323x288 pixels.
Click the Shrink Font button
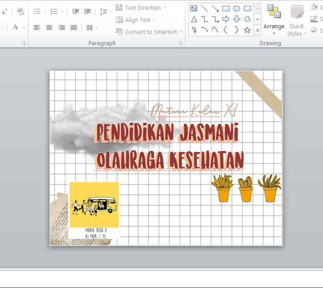pyautogui.click(x=4, y=12)
